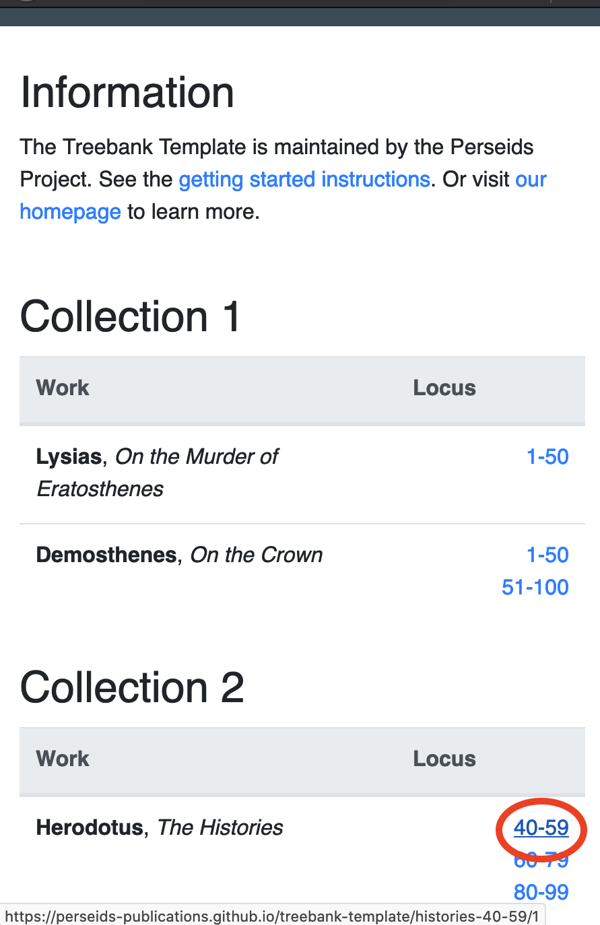Select the Herodotus The Histories title

pos(160,828)
